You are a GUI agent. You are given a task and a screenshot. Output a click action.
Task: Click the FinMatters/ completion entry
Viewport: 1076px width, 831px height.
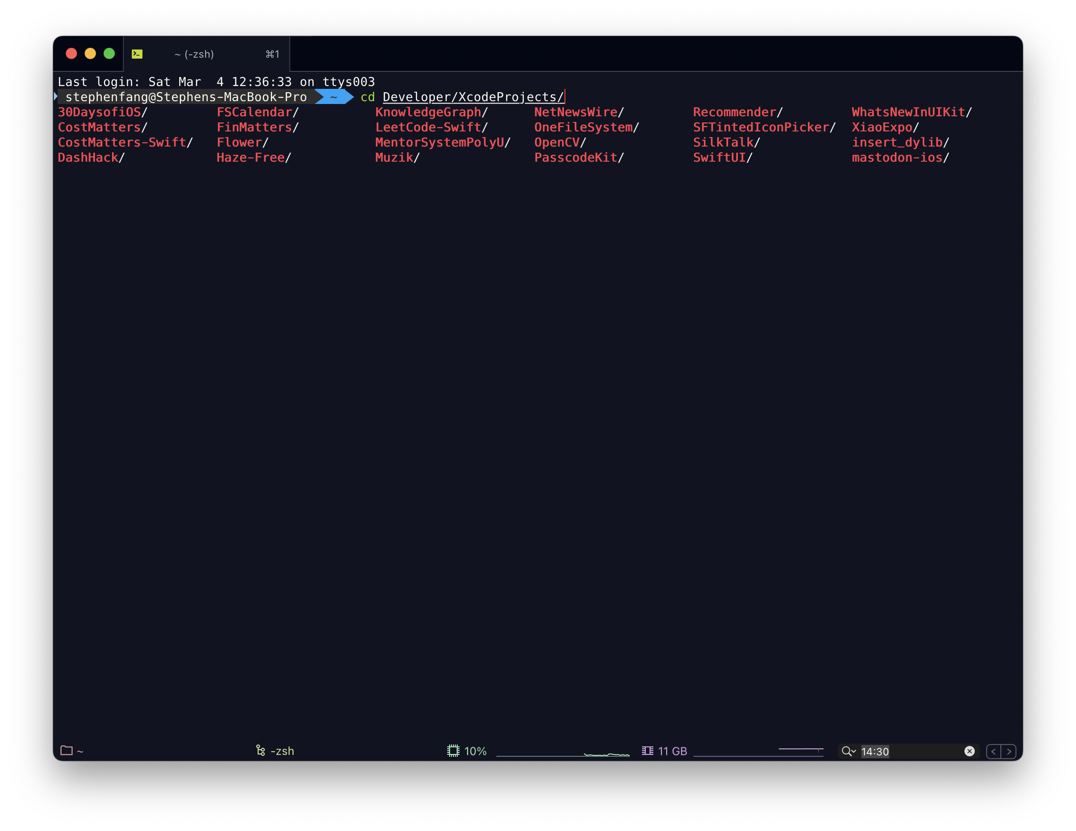[x=258, y=128]
